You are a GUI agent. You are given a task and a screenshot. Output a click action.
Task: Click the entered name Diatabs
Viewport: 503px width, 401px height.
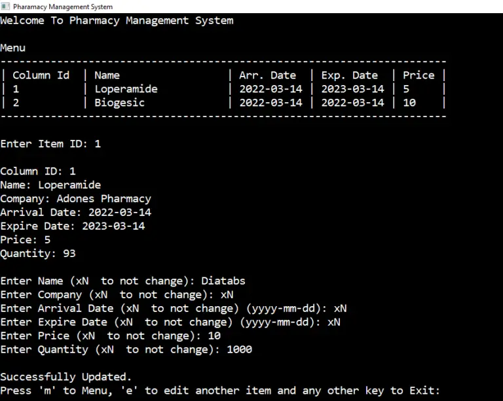(x=223, y=281)
